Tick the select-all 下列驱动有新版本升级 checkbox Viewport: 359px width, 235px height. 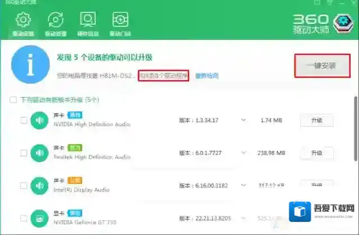click(13, 100)
